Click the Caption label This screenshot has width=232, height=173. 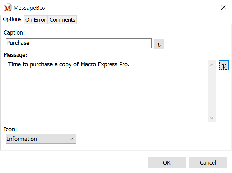14,33
